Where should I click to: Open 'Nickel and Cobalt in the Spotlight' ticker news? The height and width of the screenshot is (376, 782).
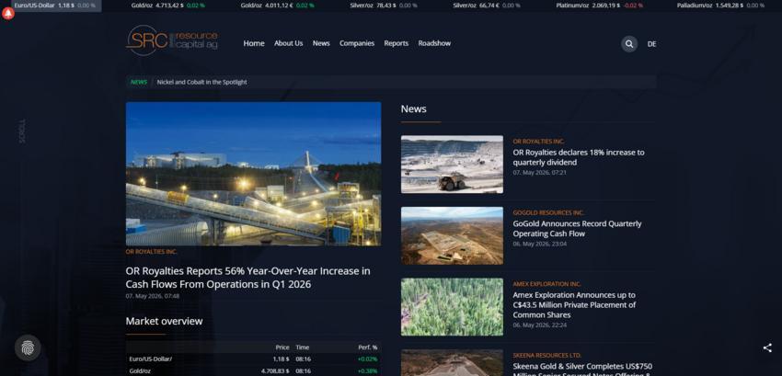click(x=201, y=83)
